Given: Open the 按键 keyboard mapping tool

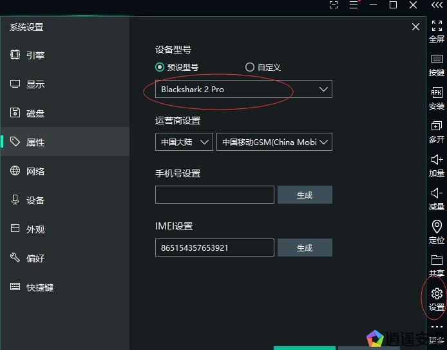Looking at the screenshot, I should click(x=437, y=60).
